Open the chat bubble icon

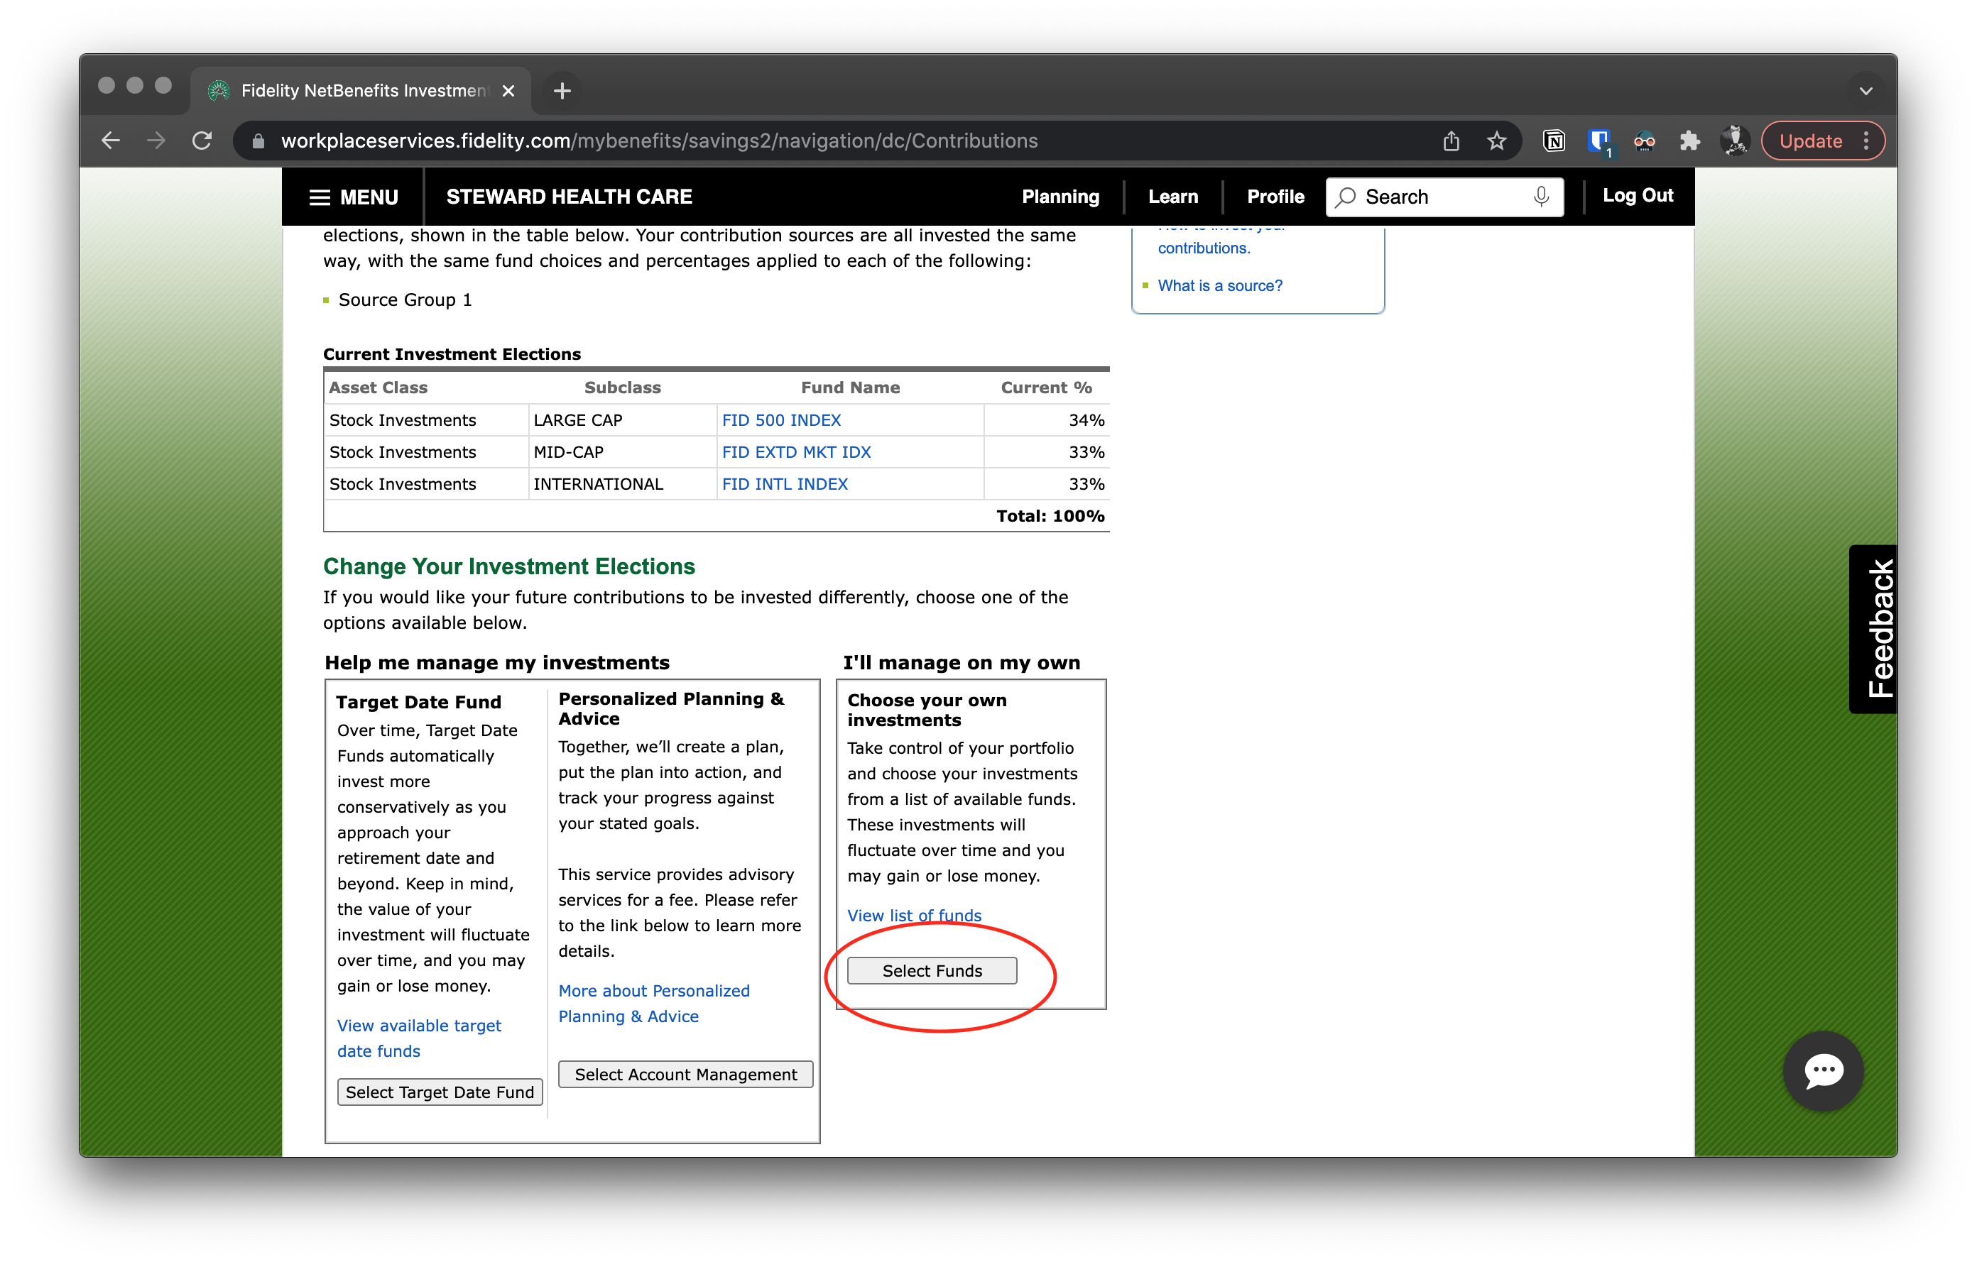click(x=1823, y=1070)
